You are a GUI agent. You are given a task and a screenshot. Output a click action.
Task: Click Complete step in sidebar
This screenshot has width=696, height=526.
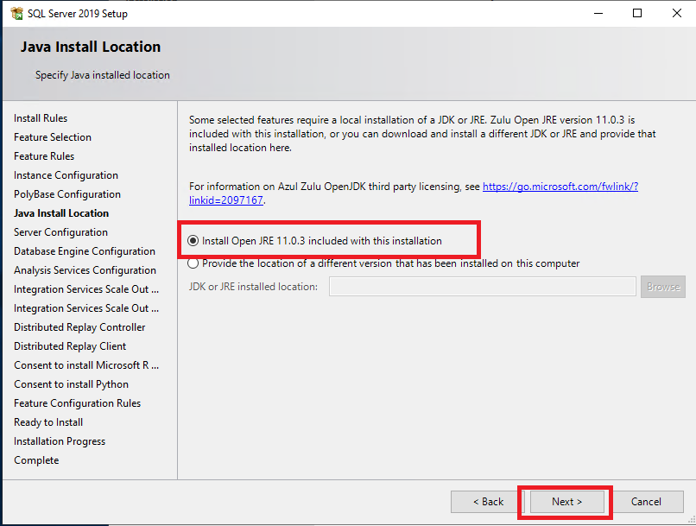tap(36, 460)
